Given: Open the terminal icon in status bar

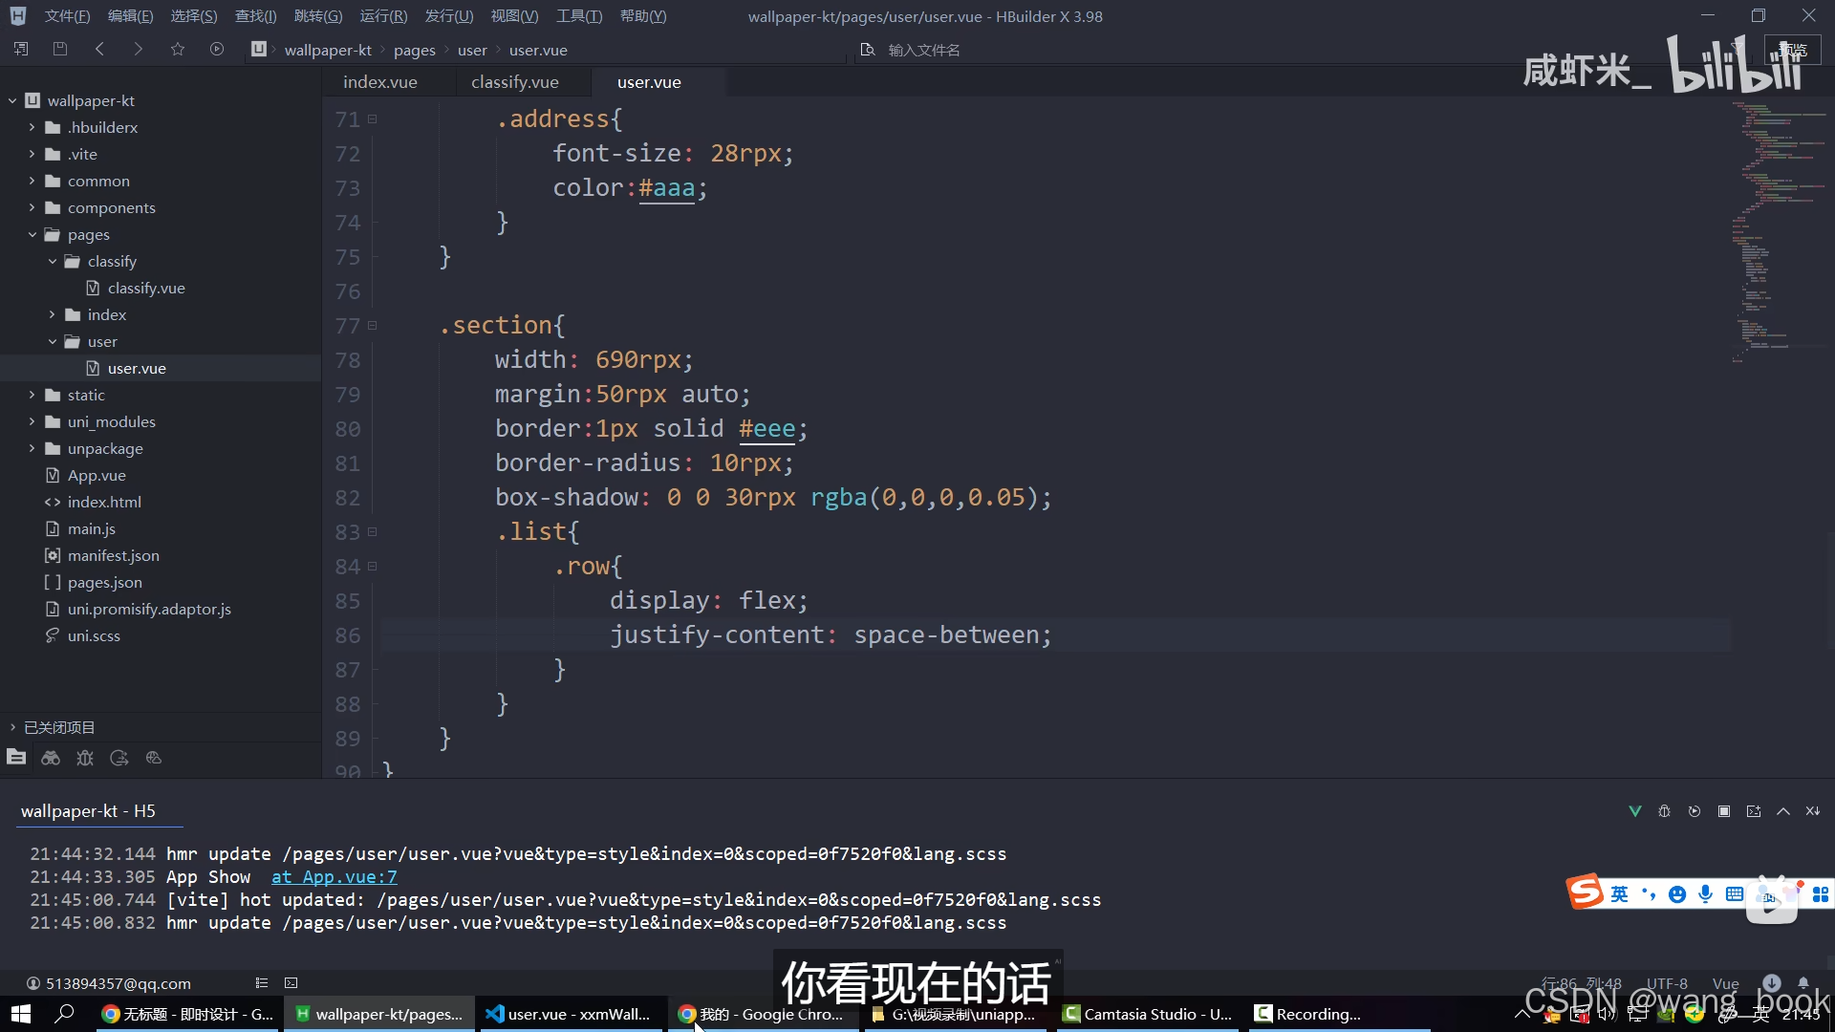Looking at the screenshot, I should 291,982.
